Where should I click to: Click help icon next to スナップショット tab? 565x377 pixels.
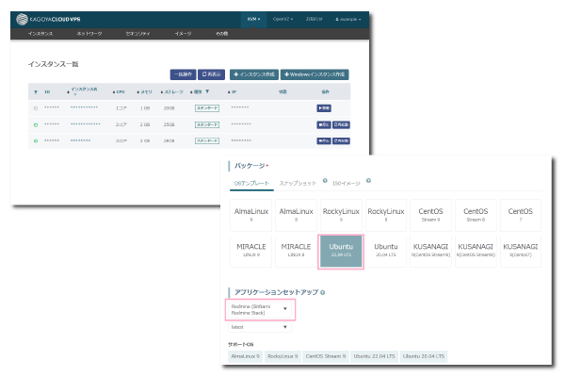(325, 180)
